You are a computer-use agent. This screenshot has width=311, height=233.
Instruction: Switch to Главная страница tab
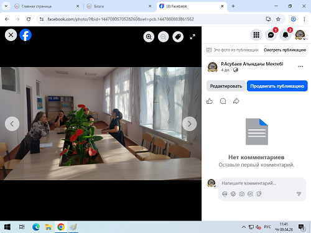[x=46, y=6]
